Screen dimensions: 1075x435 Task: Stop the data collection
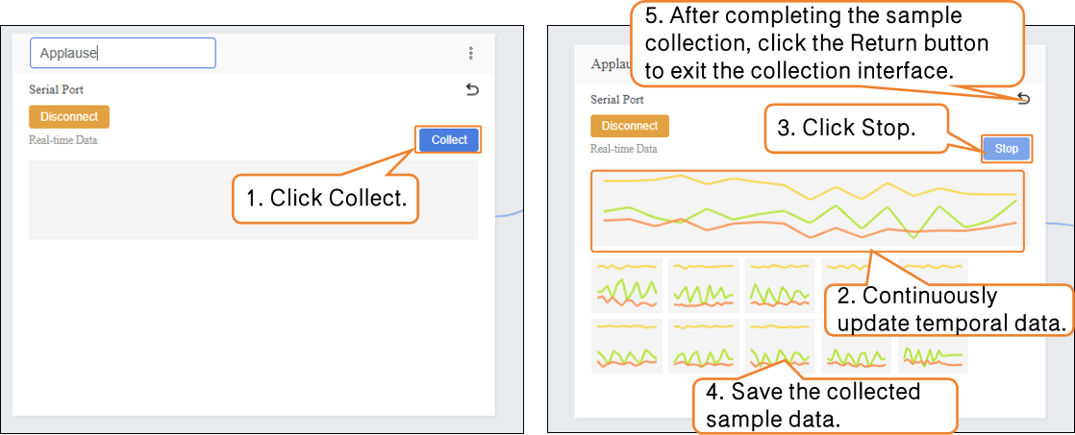pyautogui.click(x=1006, y=149)
